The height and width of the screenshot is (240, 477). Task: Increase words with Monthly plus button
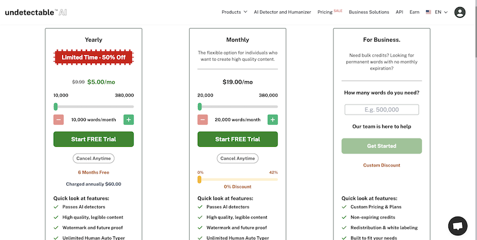(272, 119)
